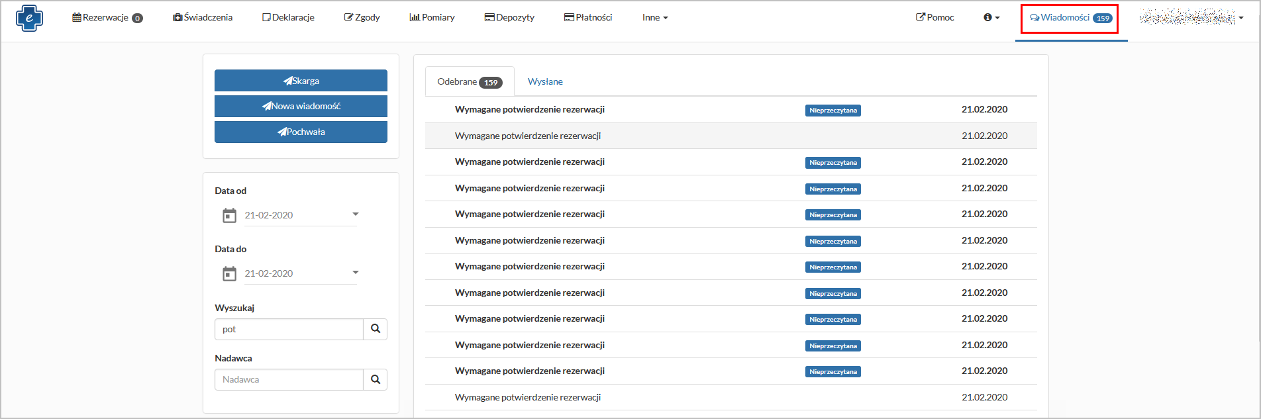Expand the Data od date dropdown

click(356, 214)
